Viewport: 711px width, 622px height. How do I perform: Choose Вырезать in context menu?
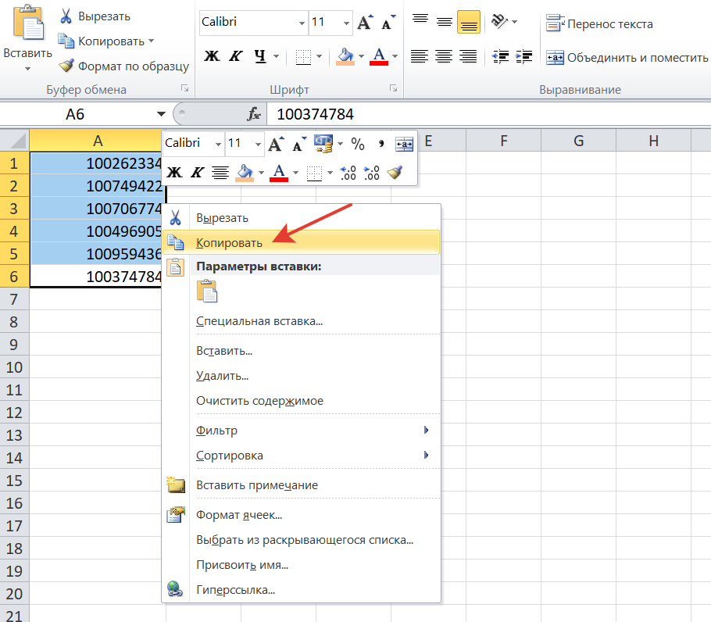(302, 217)
